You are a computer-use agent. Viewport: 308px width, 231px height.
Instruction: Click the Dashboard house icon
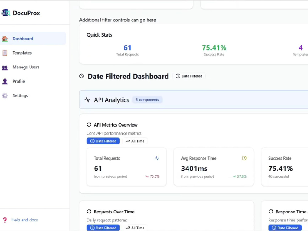click(x=5, y=39)
